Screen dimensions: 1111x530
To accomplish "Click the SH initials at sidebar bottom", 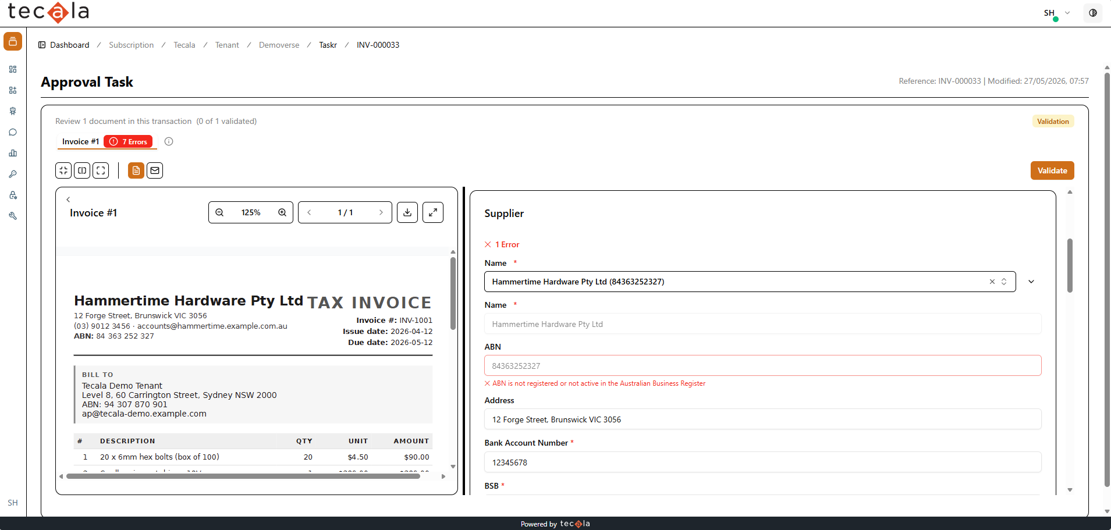I will pyautogui.click(x=13, y=503).
